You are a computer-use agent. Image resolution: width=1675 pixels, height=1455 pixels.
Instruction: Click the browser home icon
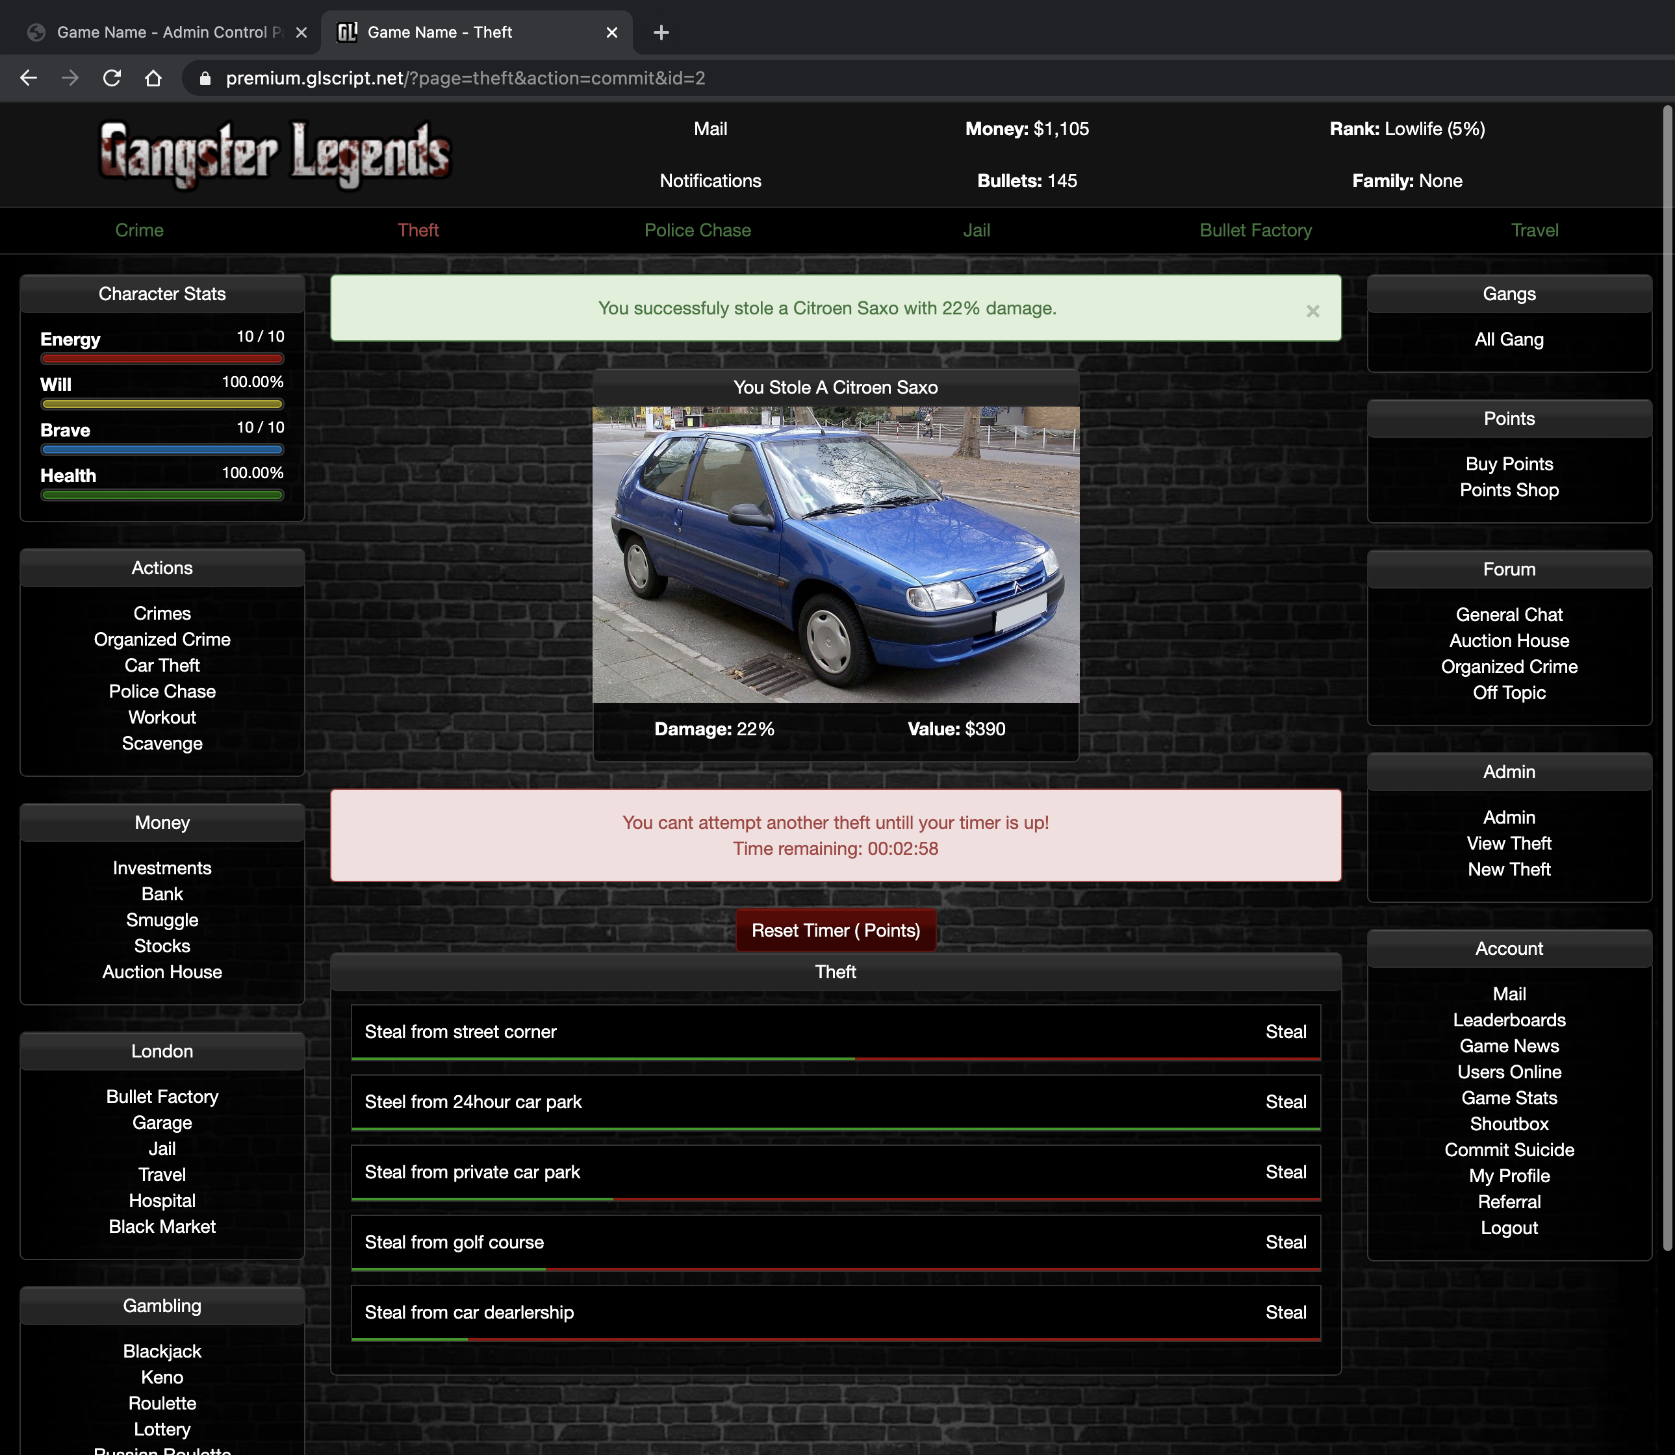pyautogui.click(x=153, y=78)
